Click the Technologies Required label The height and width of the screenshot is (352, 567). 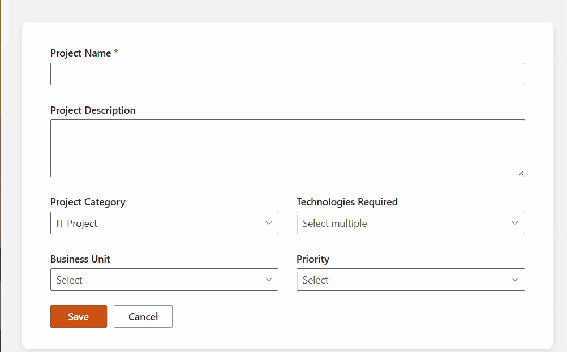point(347,202)
